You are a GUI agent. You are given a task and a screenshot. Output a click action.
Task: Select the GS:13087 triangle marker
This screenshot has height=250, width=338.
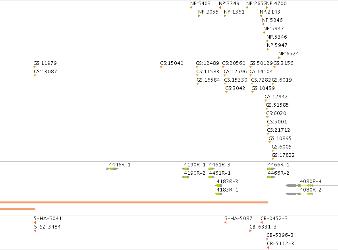coord(35,75)
